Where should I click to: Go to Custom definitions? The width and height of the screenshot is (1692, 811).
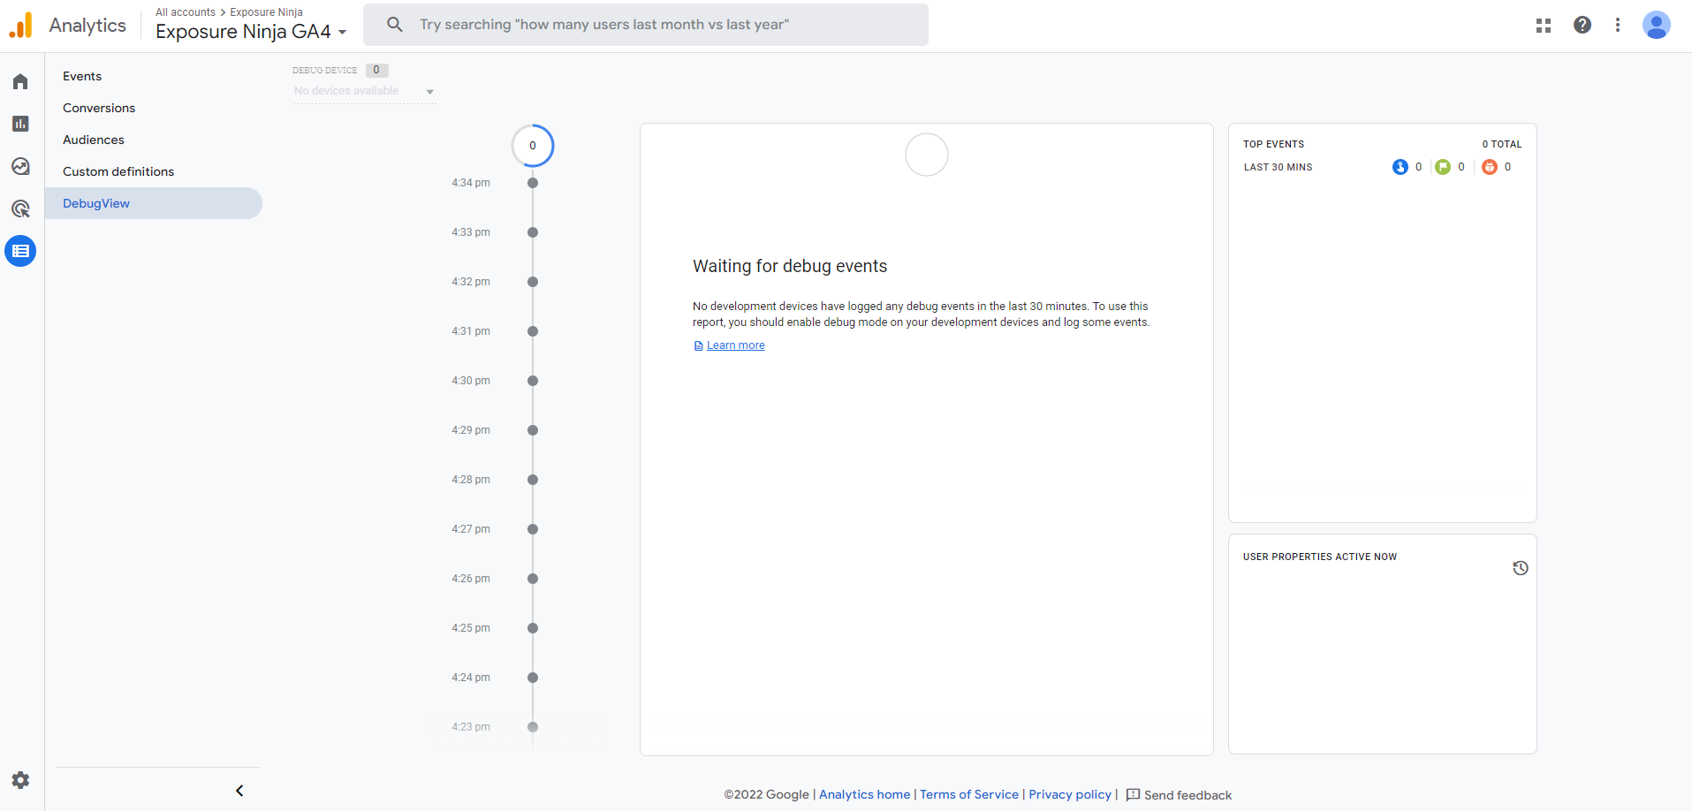[x=118, y=171]
